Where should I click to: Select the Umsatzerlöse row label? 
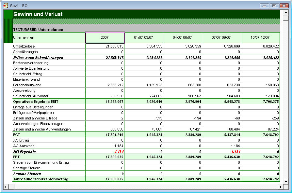pos(24,46)
